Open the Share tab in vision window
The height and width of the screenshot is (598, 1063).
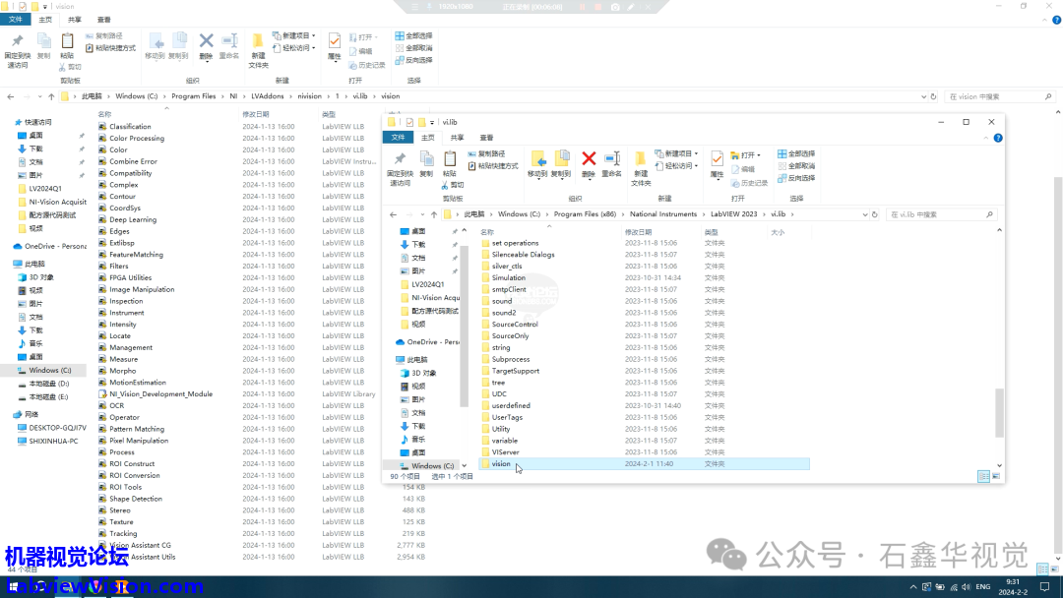75,20
